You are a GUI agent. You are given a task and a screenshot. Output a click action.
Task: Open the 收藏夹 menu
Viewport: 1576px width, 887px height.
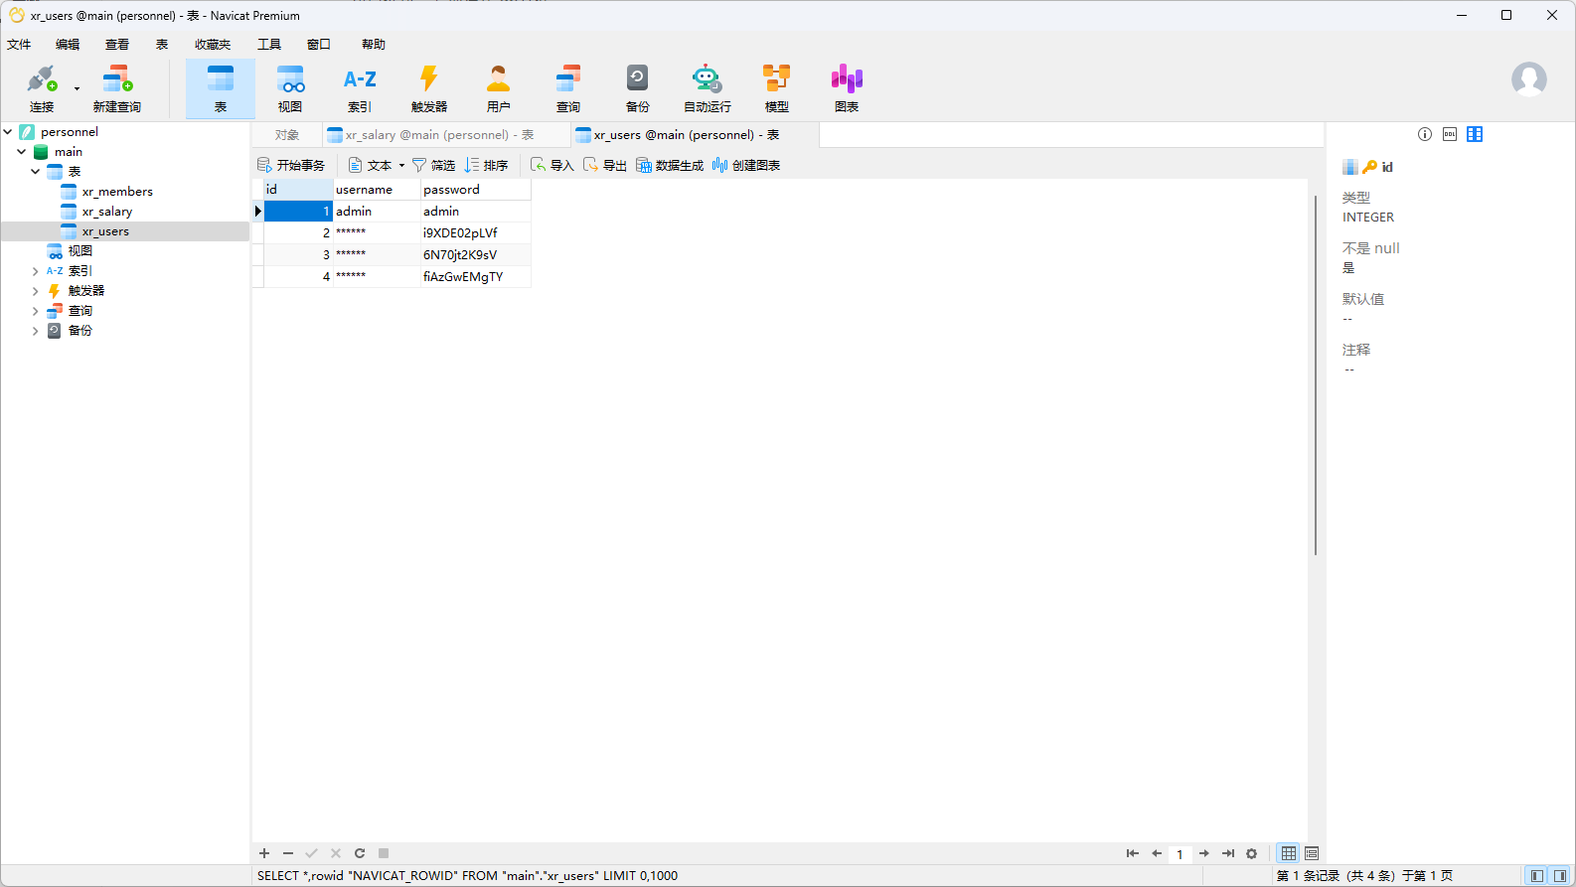point(212,45)
